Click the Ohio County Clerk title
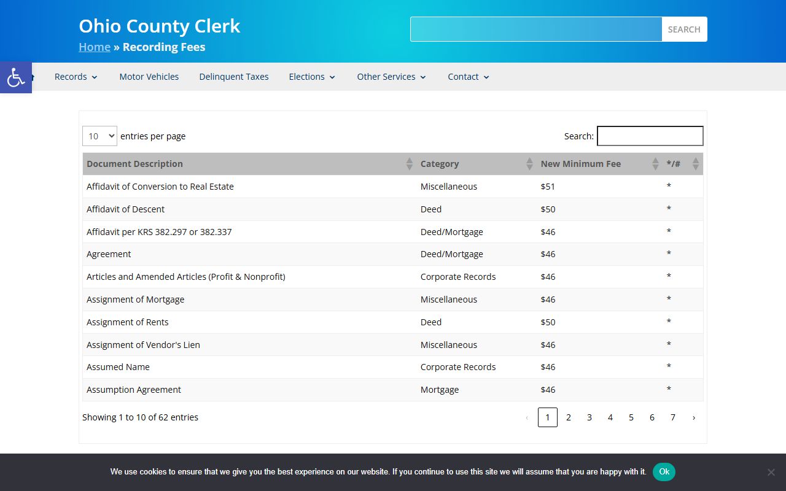 (x=160, y=26)
